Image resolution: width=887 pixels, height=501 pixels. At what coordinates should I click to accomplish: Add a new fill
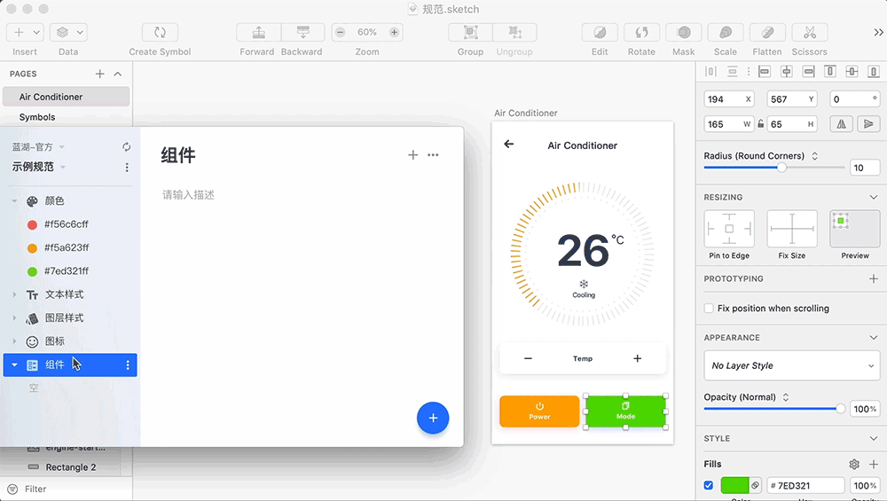pos(874,465)
